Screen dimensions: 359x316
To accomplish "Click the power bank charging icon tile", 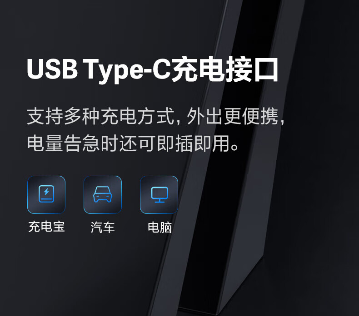I will click(x=46, y=195).
